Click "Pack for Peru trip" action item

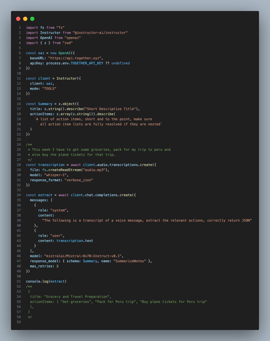(x=115, y=302)
